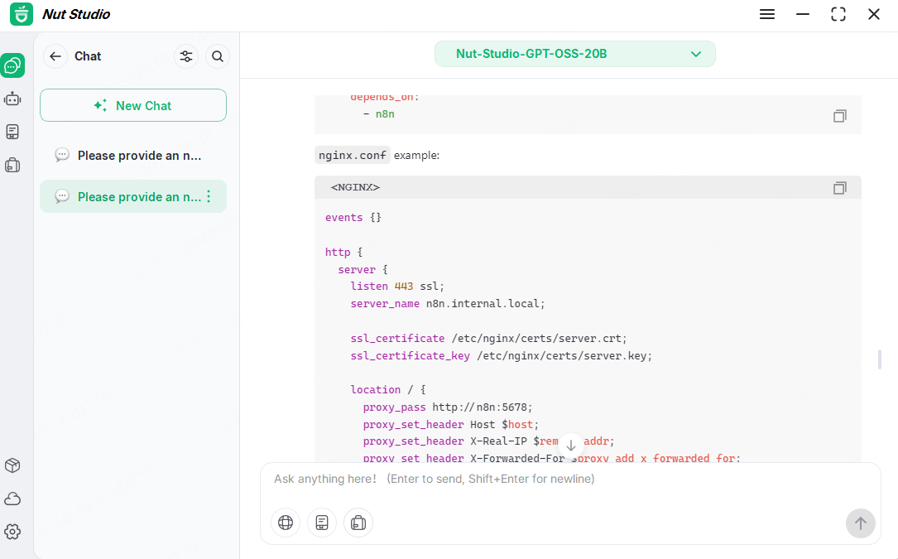Click 'server_name' line in code
Screen dimensions: 898x559
click(x=447, y=303)
